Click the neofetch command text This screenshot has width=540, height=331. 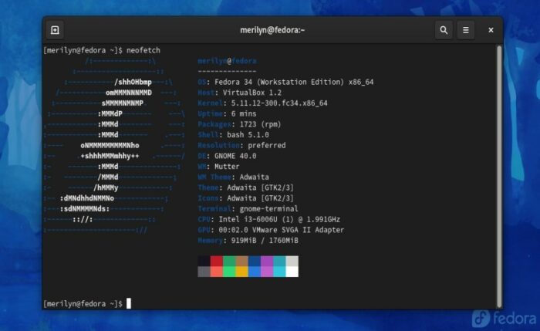pyautogui.click(x=143, y=50)
